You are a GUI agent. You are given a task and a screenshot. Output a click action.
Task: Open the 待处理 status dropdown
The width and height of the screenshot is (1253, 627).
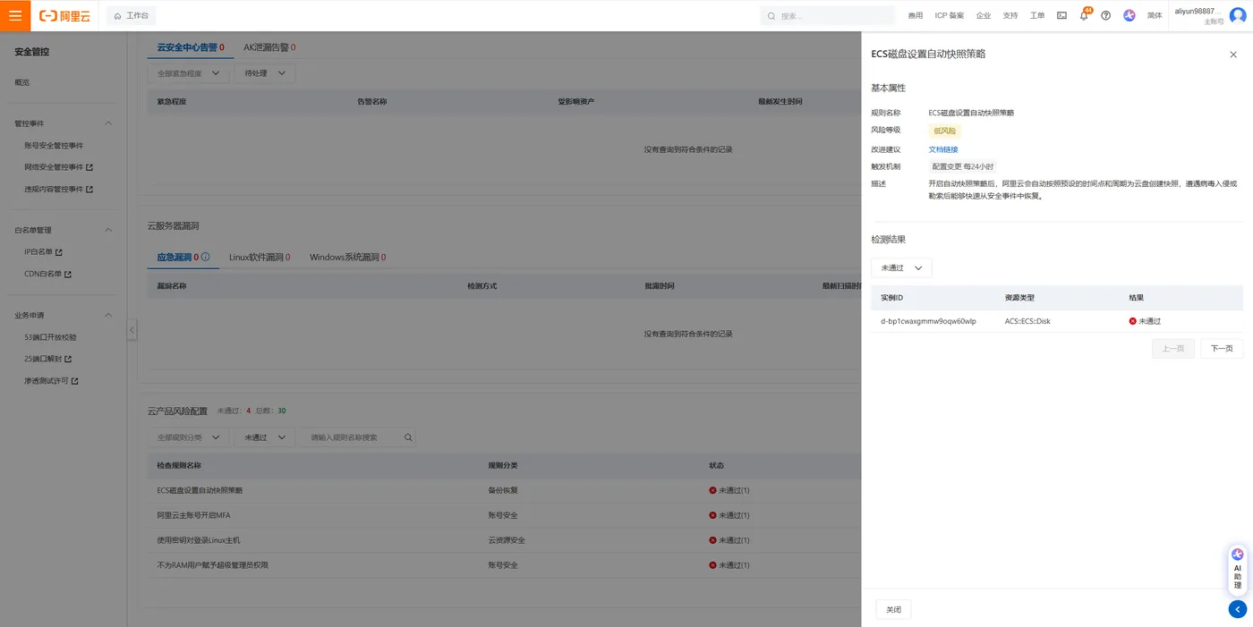[x=265, y=73]
